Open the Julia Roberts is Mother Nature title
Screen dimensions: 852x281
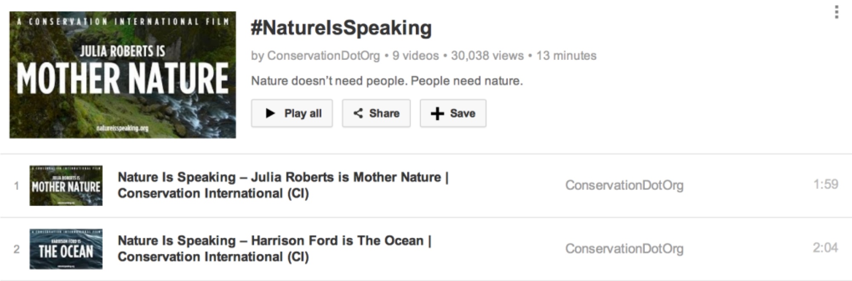[283, 185]
